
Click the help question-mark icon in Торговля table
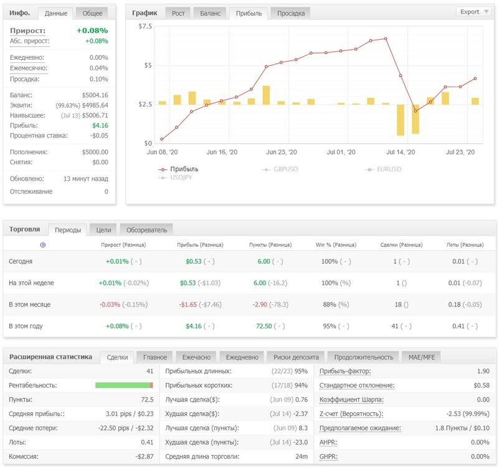point(42,245)
